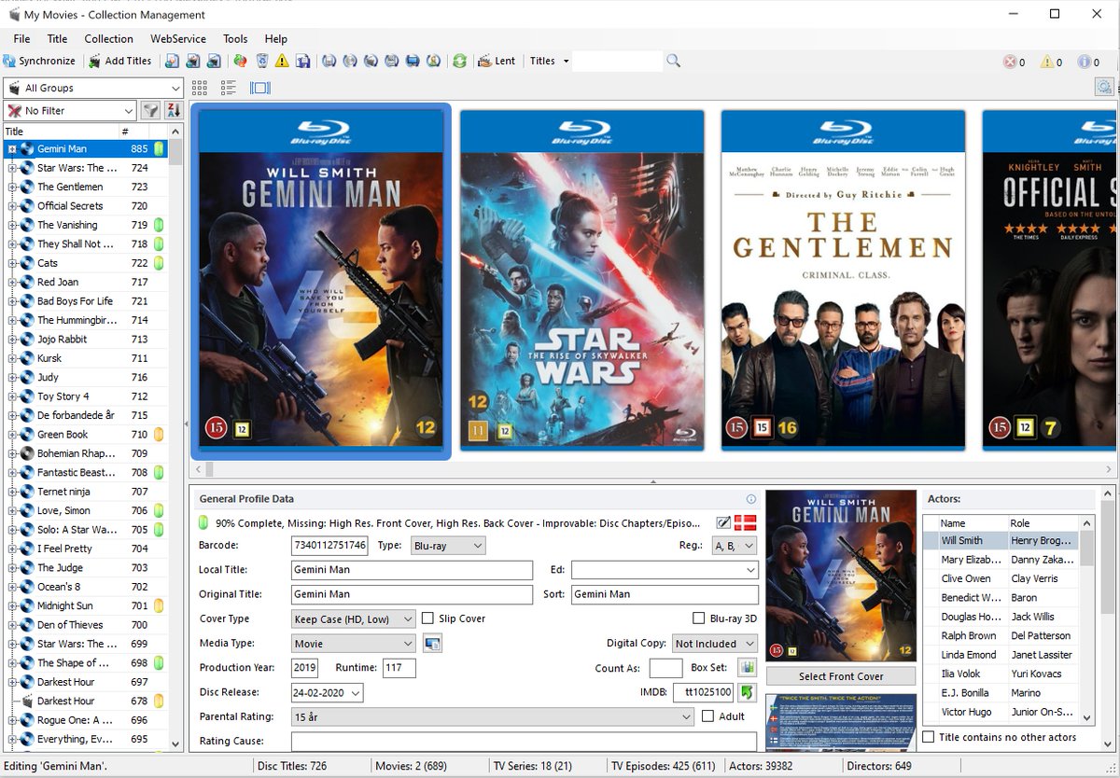Open the All Groups dropdown
Image resolution: width=1120 pixels, height=778 pixels.
point(93,88)
